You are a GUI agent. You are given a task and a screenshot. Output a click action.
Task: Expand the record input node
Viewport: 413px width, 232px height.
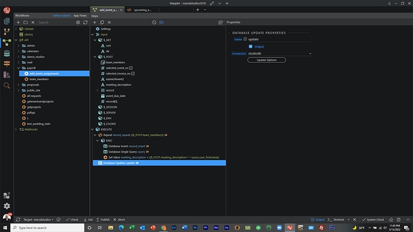[x=98, y=90]
